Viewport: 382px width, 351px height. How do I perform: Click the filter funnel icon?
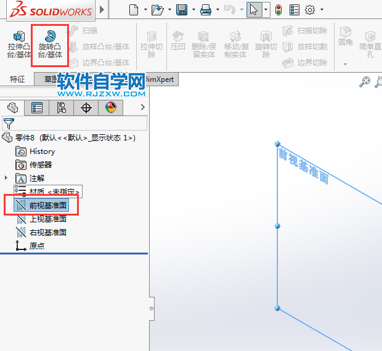click(9, 124)
